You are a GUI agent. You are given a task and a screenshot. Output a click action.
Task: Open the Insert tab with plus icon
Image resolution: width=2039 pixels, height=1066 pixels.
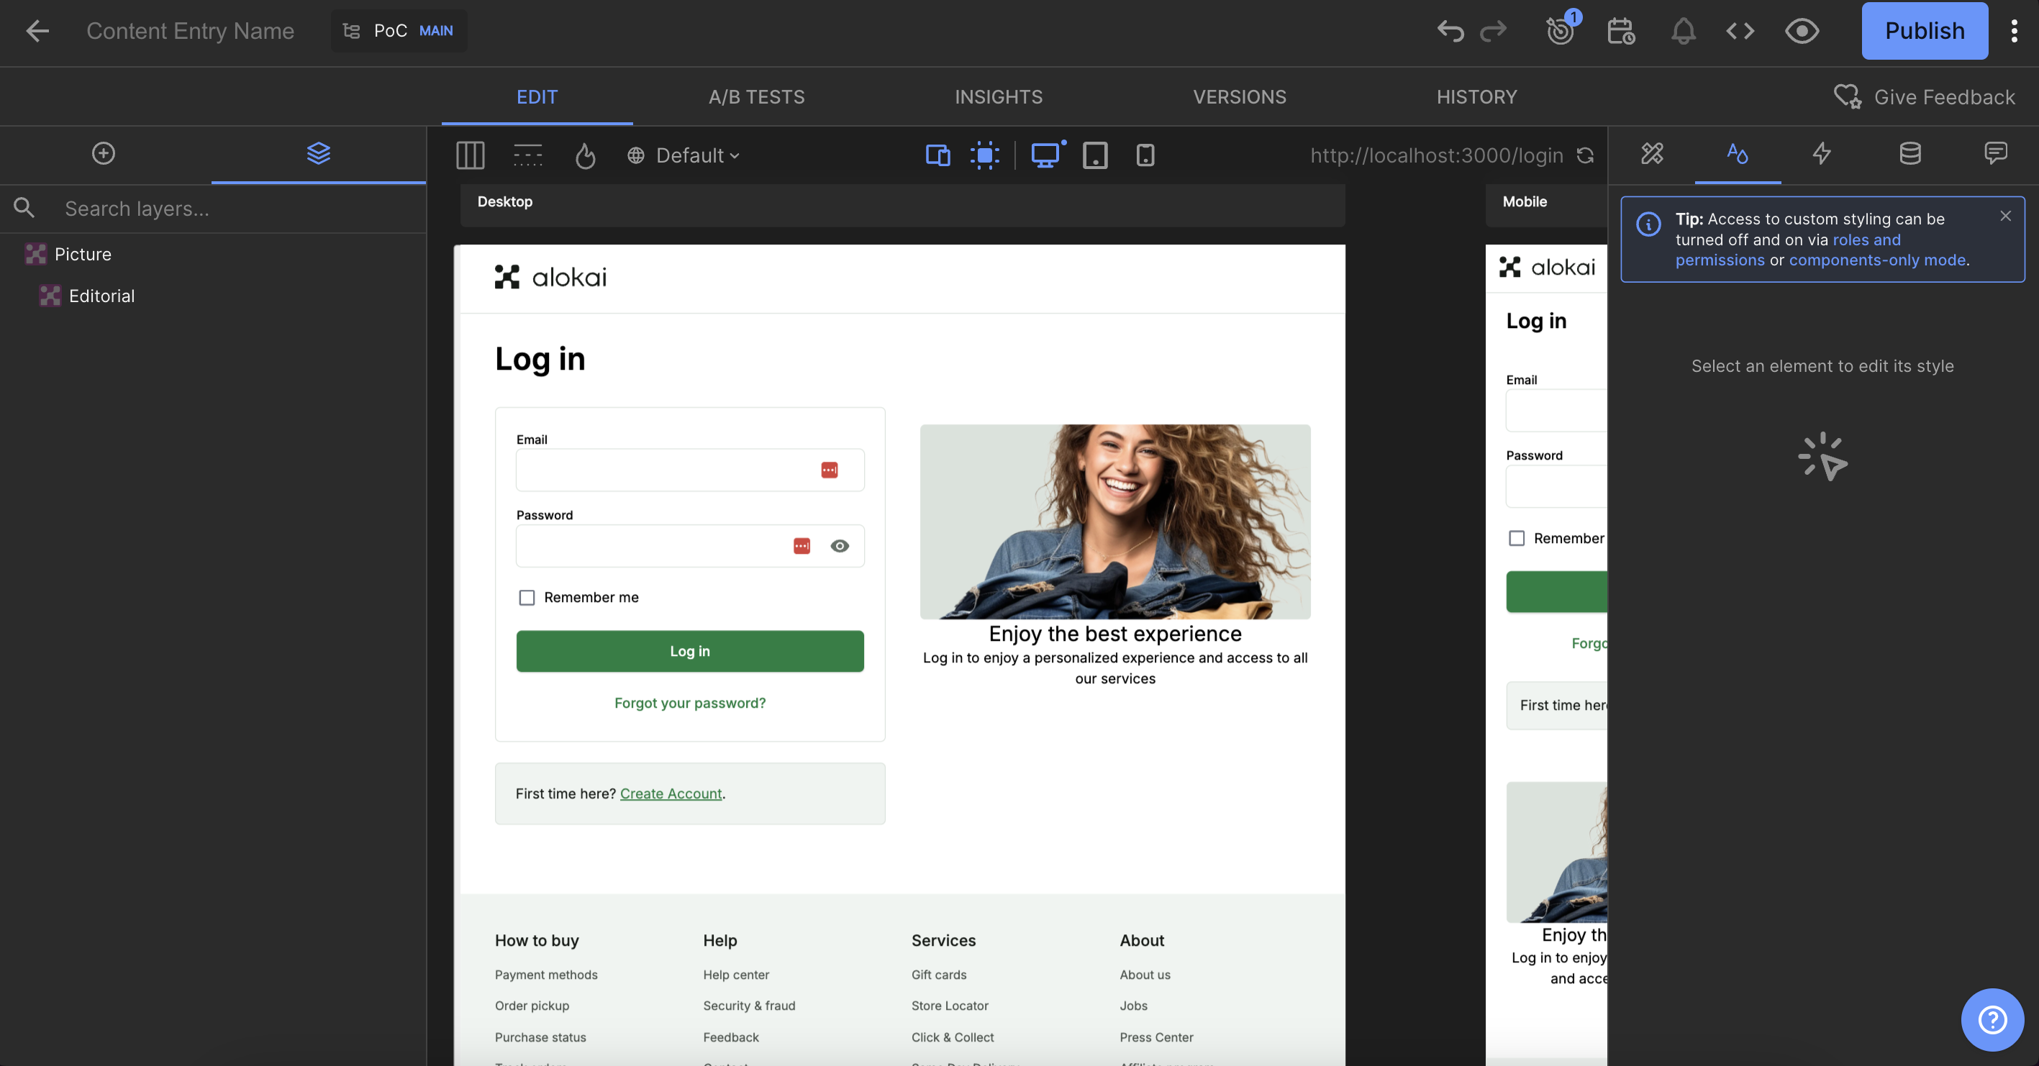(x=104, y=153)
